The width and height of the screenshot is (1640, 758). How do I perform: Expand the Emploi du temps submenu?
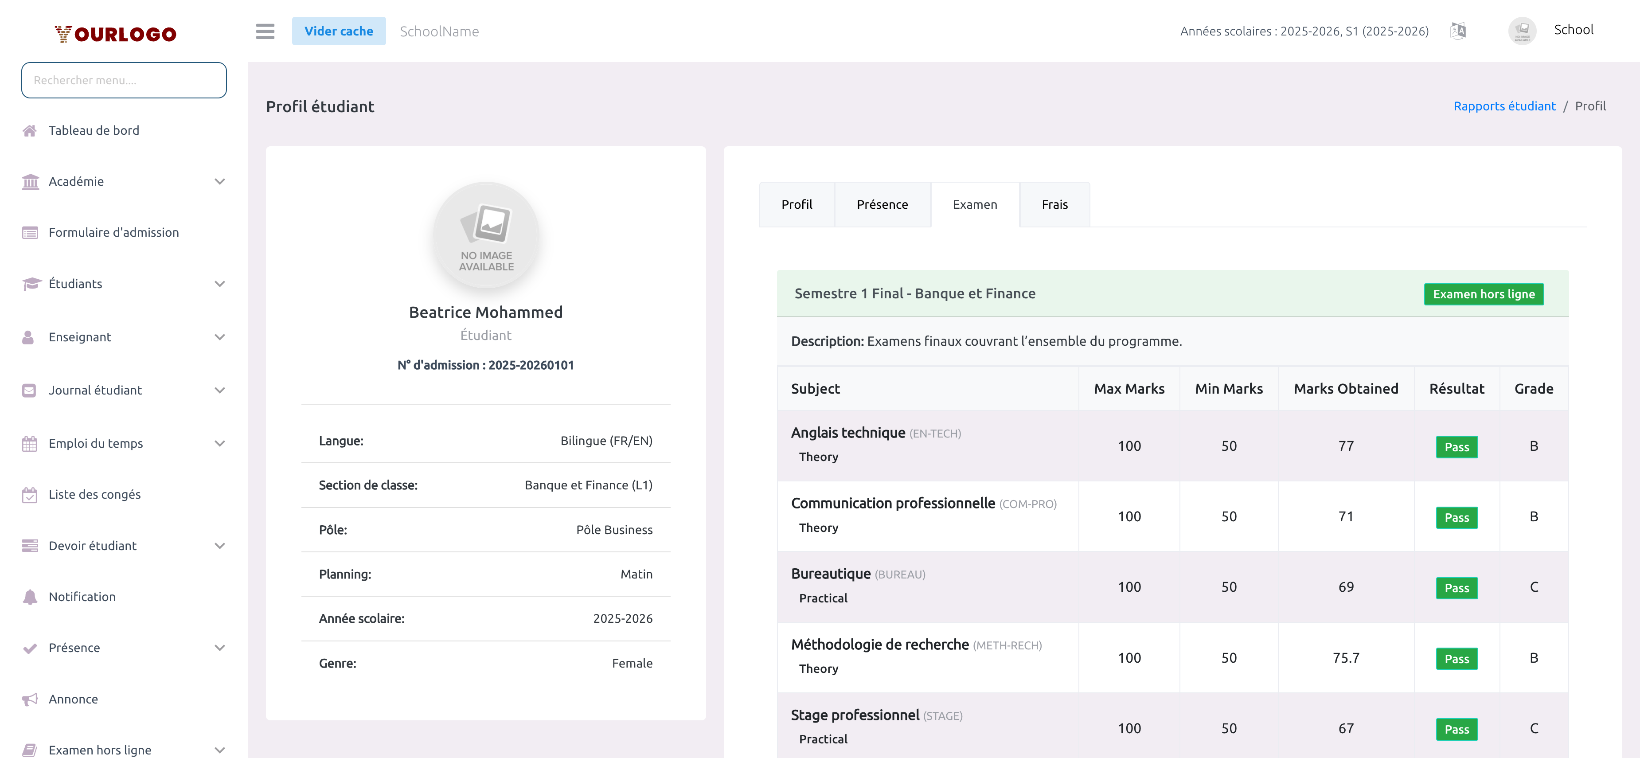point(220,444)
